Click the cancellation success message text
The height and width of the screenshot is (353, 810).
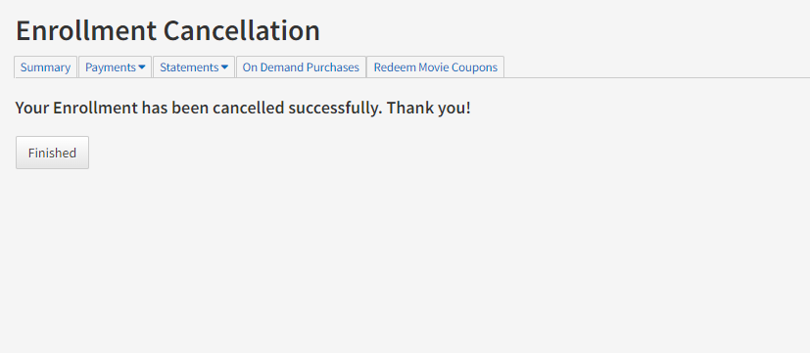tap(243, 108)
